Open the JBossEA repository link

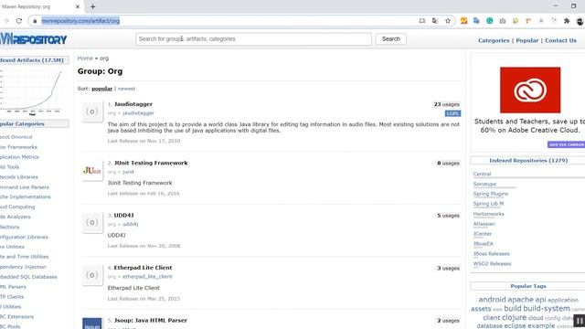(484, 244)
